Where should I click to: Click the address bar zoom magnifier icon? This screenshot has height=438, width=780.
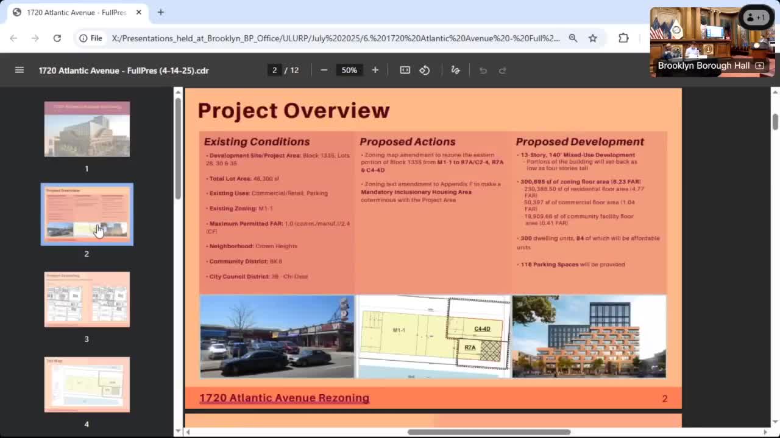coord(573,38)
